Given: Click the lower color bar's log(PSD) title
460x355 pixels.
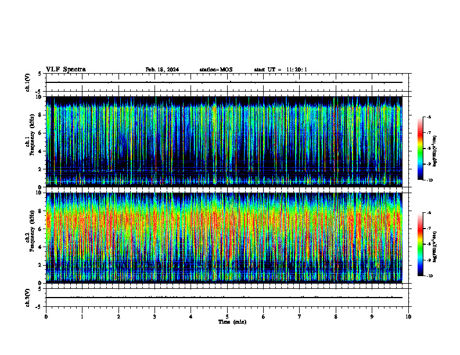Looking at the screenshot, I should tap(435, 247).
